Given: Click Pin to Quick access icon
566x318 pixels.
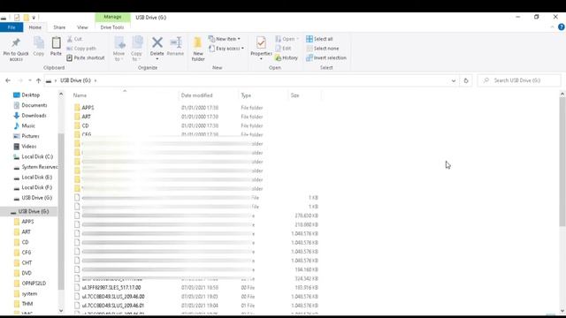Looking at the screenshot, I should pos(16,43).
